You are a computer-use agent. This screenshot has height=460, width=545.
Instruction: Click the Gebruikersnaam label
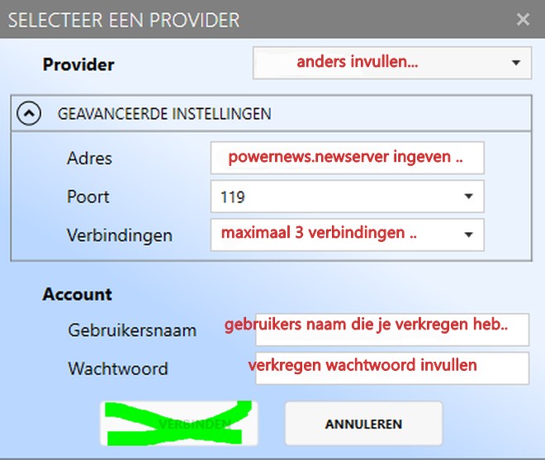tap(132, 330)
